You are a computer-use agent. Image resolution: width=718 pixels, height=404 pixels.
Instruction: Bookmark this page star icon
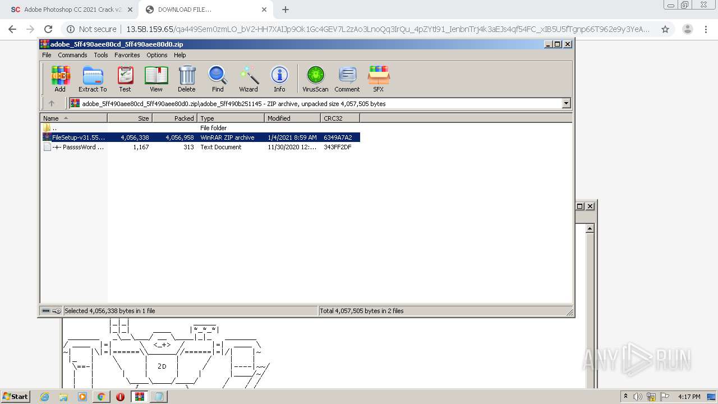(x=665, y=29)
